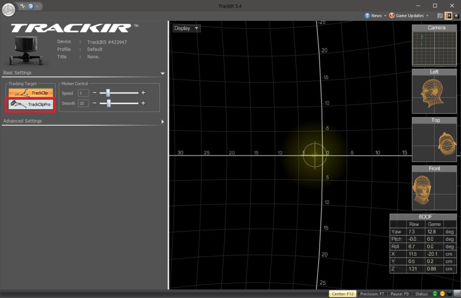This screenshot has height=298, width=461.
Task: Click the window resize grip icon
Action: (457, 293)
